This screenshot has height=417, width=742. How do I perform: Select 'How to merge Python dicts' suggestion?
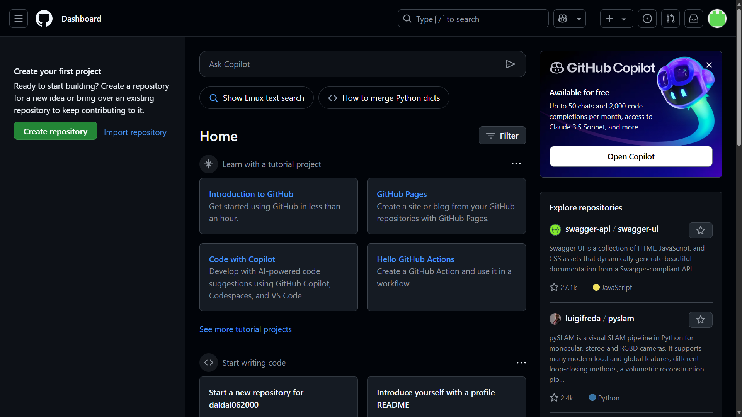tap(384, 98)
